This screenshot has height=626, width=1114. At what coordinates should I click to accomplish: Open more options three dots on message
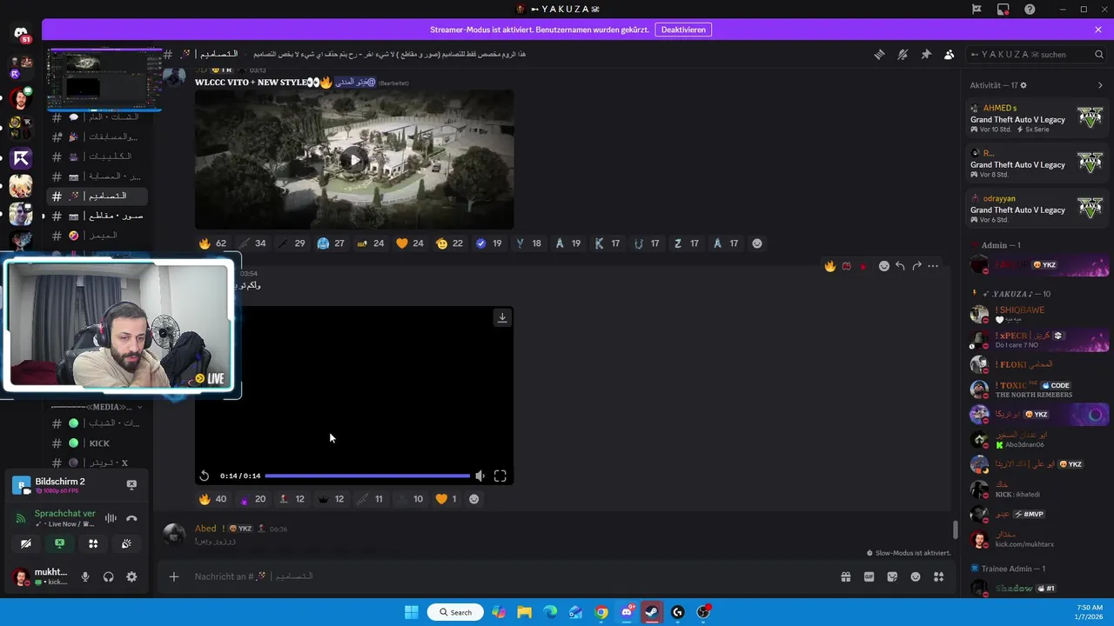tap(933, 266)
